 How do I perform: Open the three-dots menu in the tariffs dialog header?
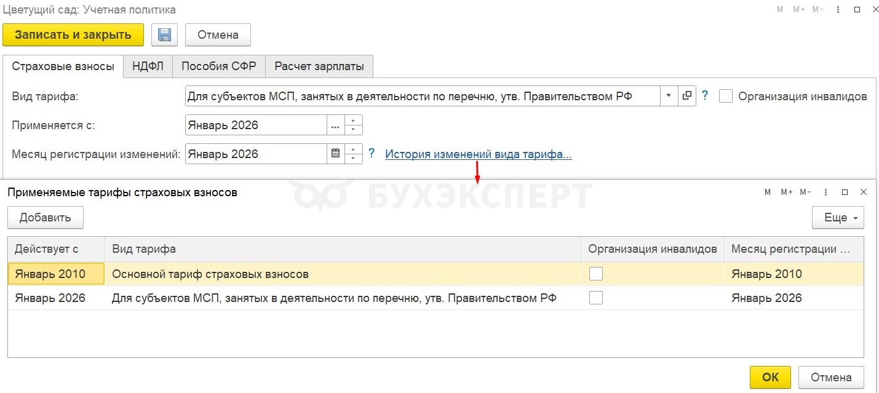825,192
